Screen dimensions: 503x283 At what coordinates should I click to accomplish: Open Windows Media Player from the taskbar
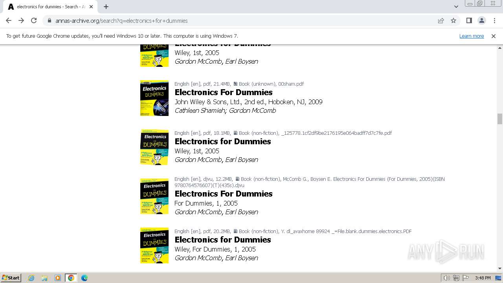coord(58,278)
